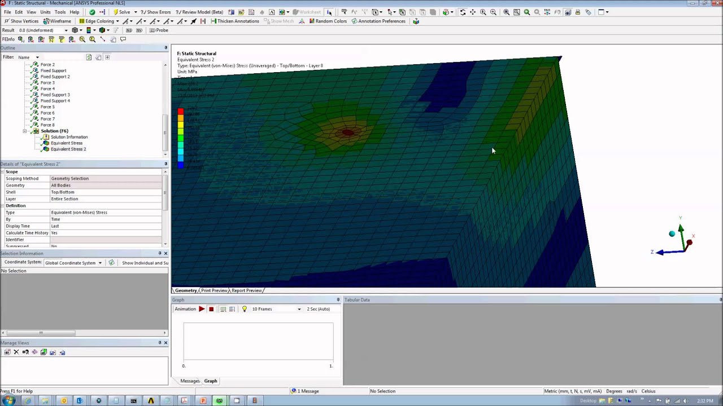Viewport: 723px width, 406px height.
Task: Click the lightbulb icon in Animation bar
Action: [x=244, y=309]
